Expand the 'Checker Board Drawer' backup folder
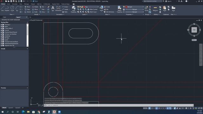 (1, 32)
